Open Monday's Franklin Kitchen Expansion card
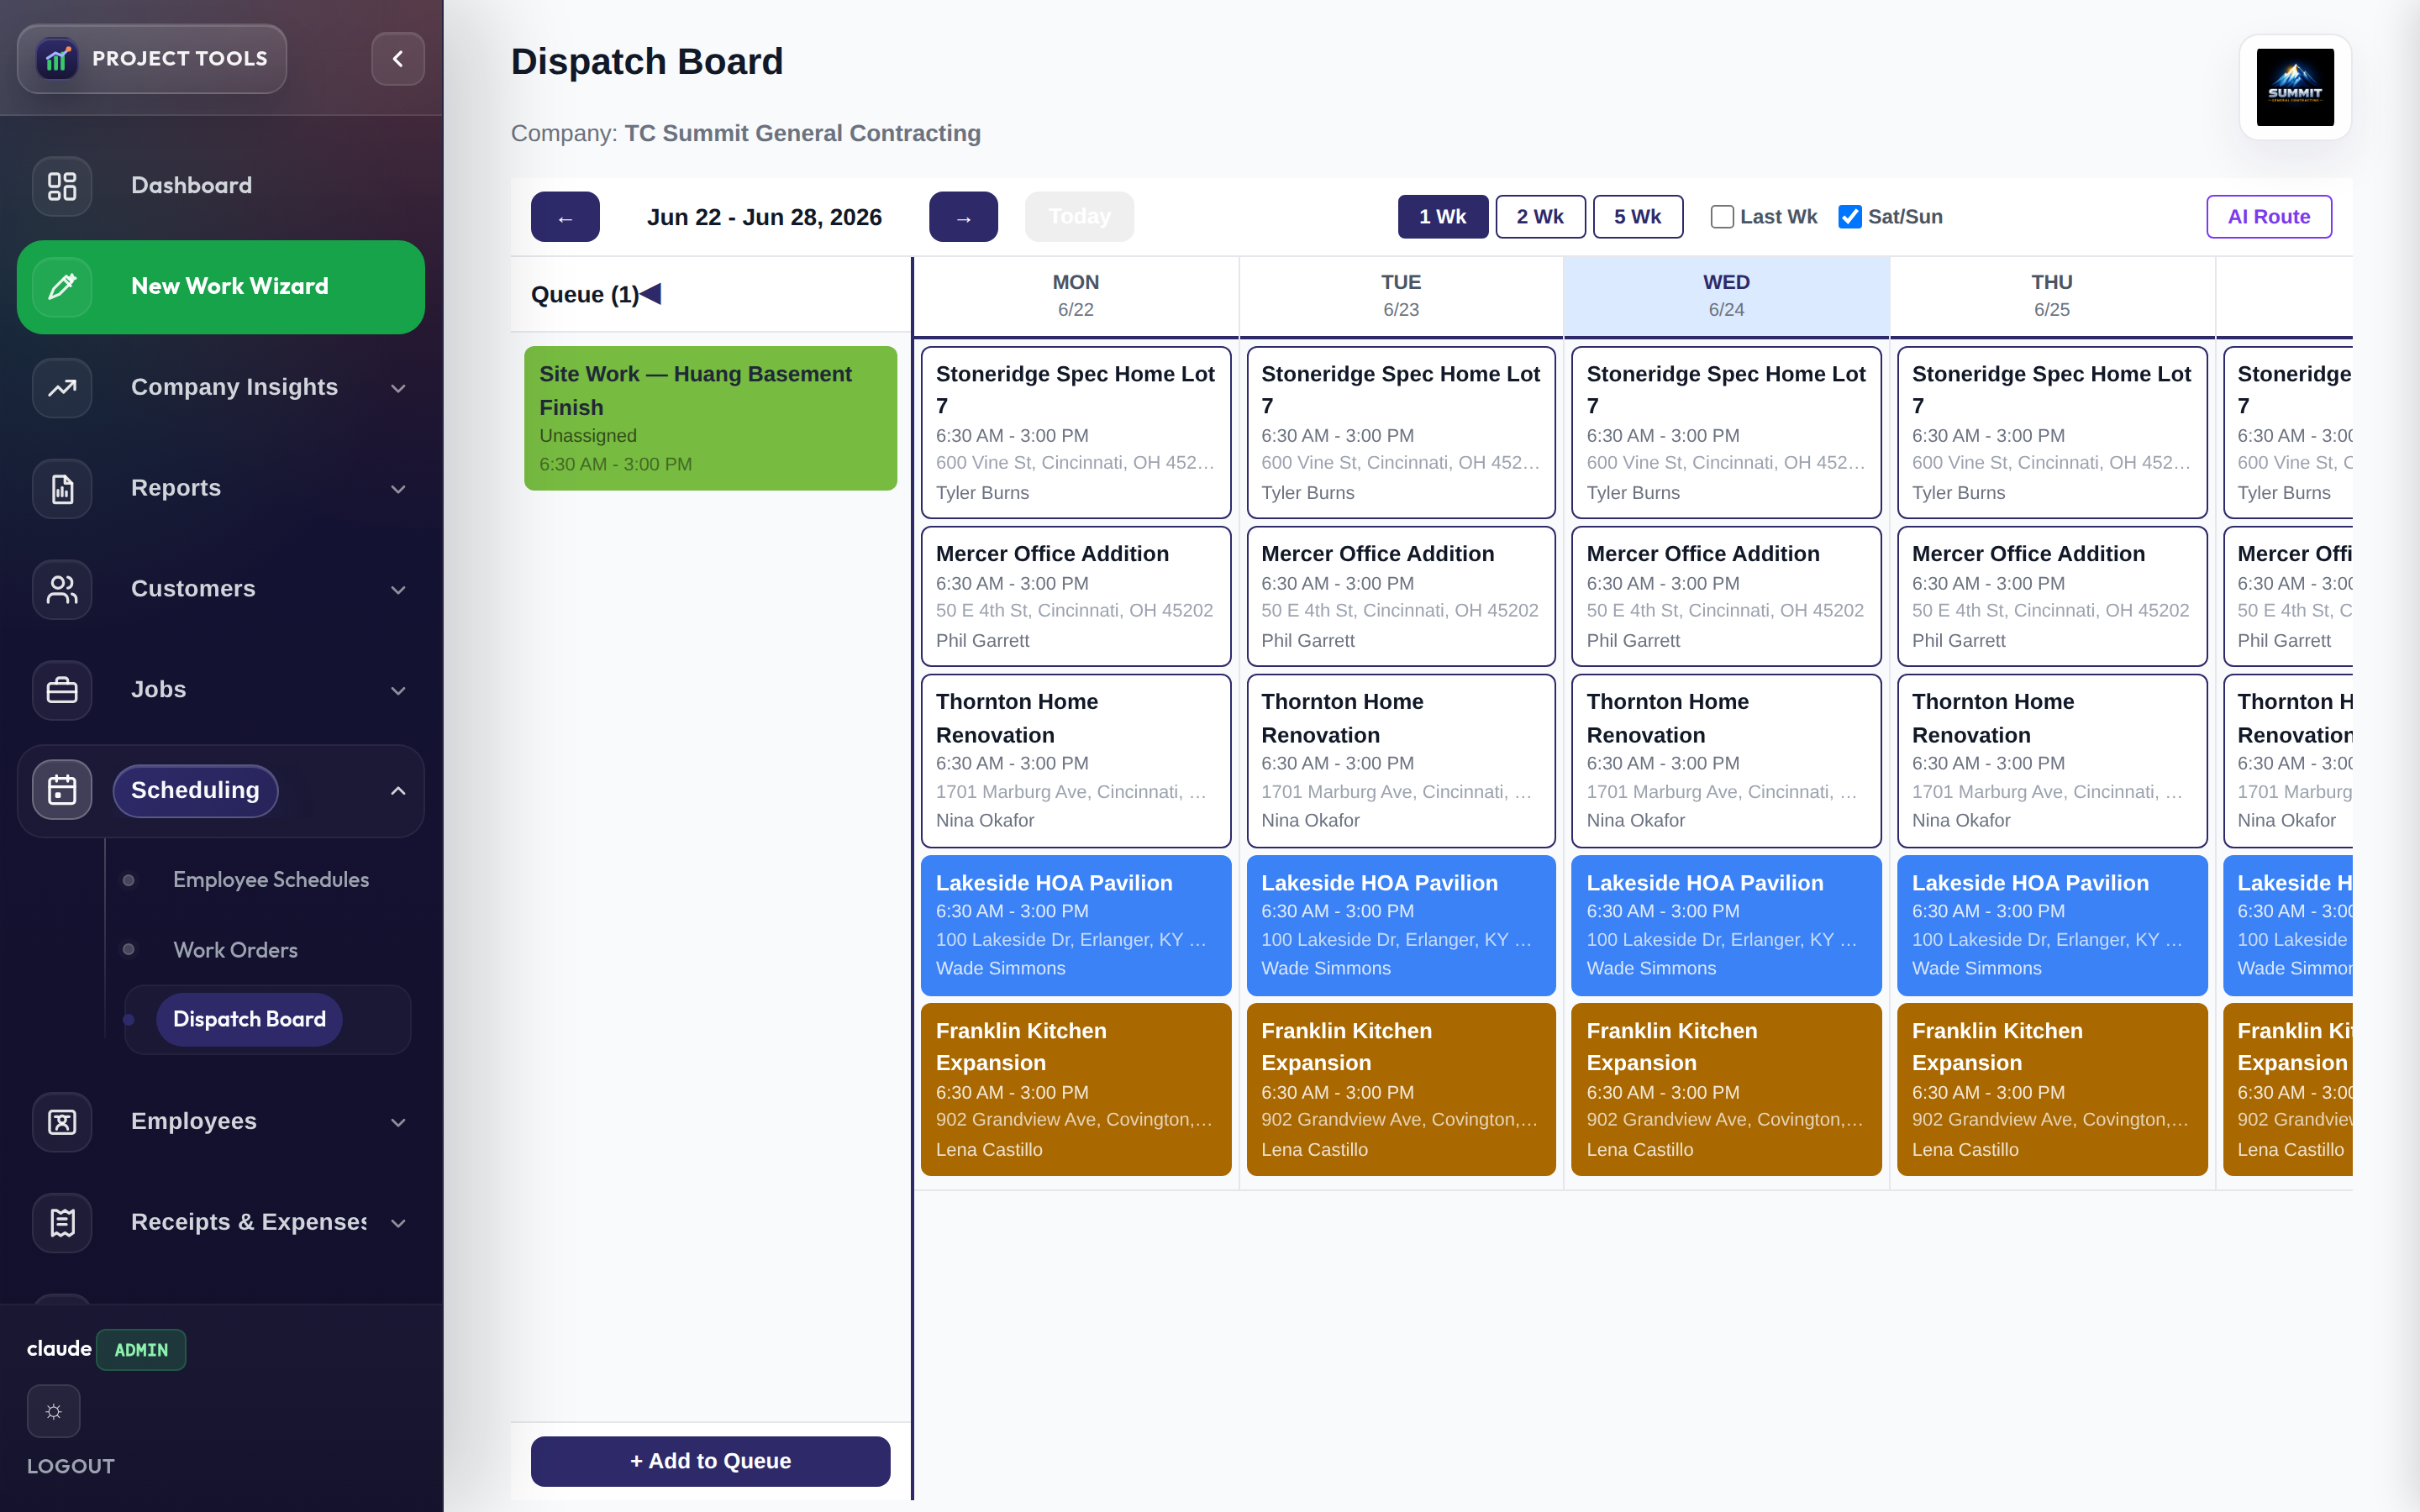The image size is (2420, 1512). click(1076, 1089)
